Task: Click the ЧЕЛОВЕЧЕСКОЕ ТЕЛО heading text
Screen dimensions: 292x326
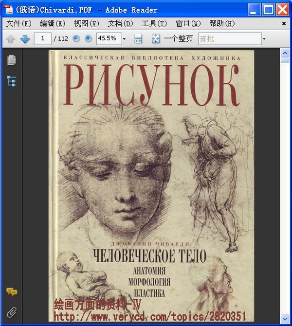Action: 149,256
